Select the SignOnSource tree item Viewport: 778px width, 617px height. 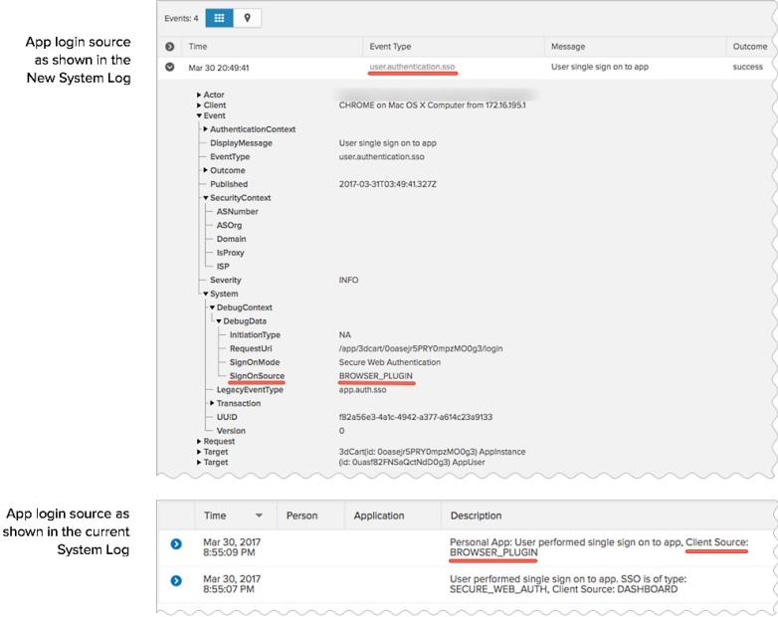257,376
